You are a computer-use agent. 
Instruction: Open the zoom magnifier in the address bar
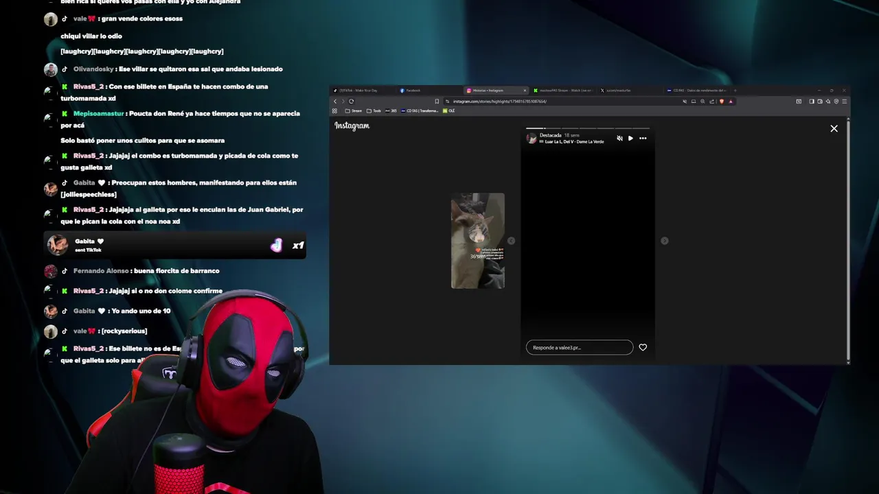[703, 102]
